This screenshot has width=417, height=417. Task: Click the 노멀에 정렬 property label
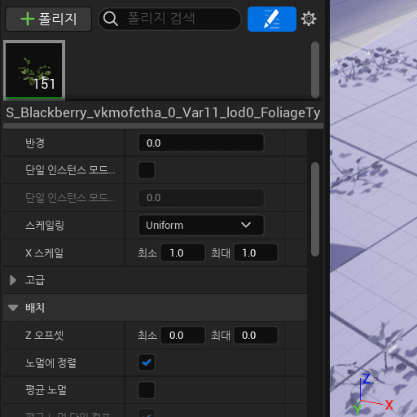50,362
